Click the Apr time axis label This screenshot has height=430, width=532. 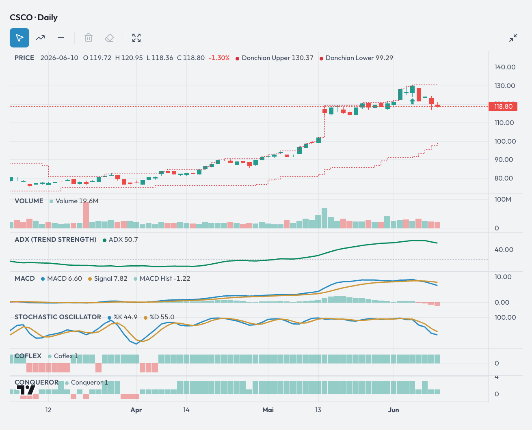click(x=136, y=410)
